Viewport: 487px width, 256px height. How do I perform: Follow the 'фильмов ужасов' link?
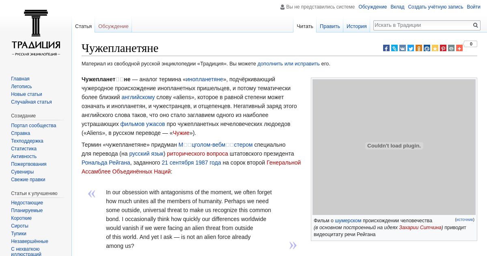pos(142,124)
